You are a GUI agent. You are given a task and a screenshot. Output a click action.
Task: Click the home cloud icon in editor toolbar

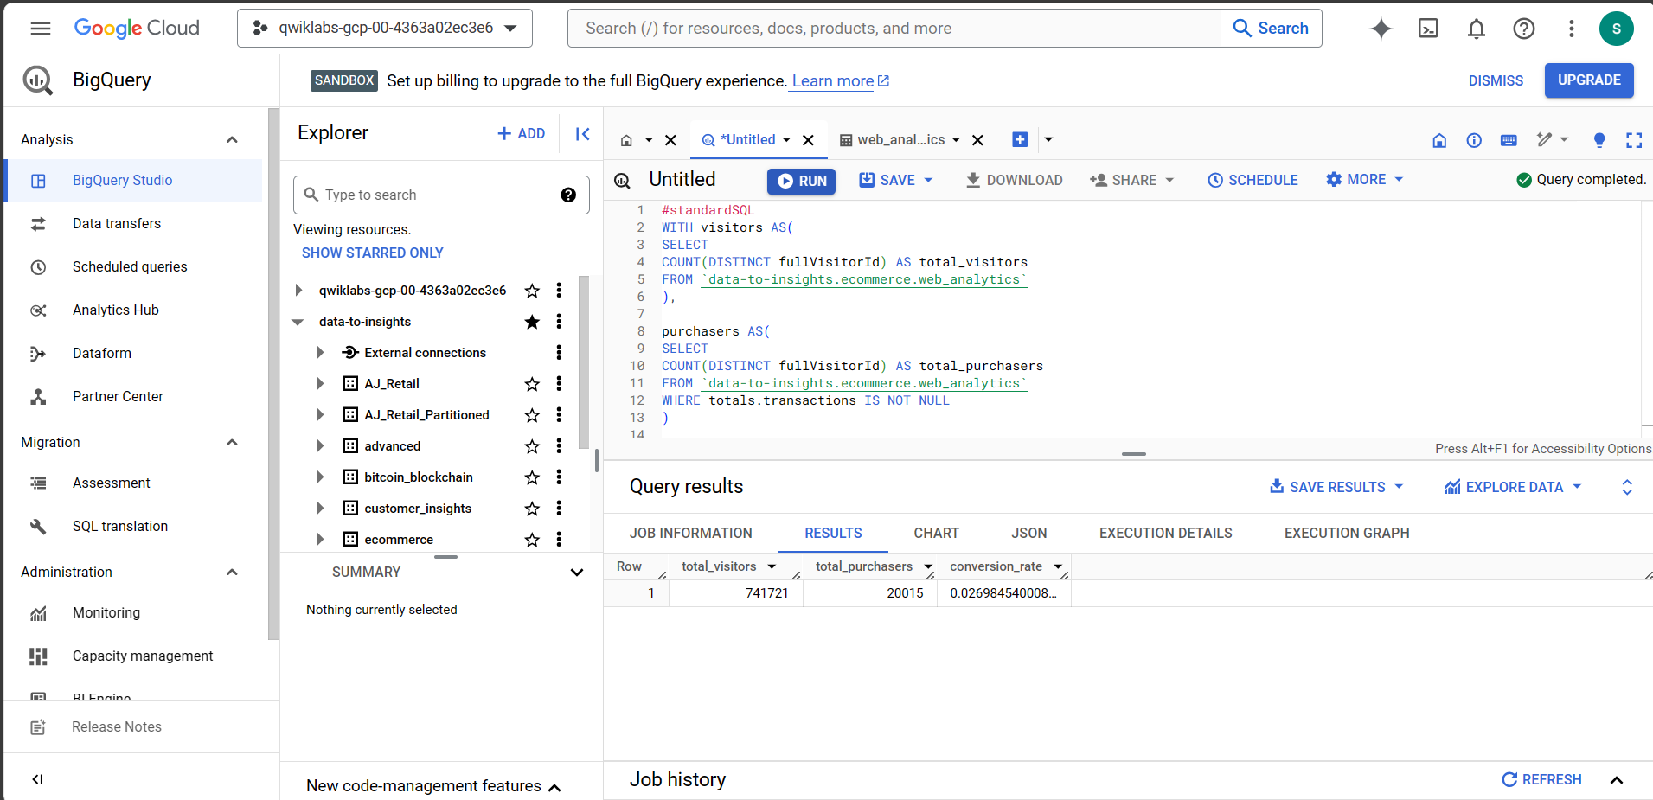click(1439, 140)
